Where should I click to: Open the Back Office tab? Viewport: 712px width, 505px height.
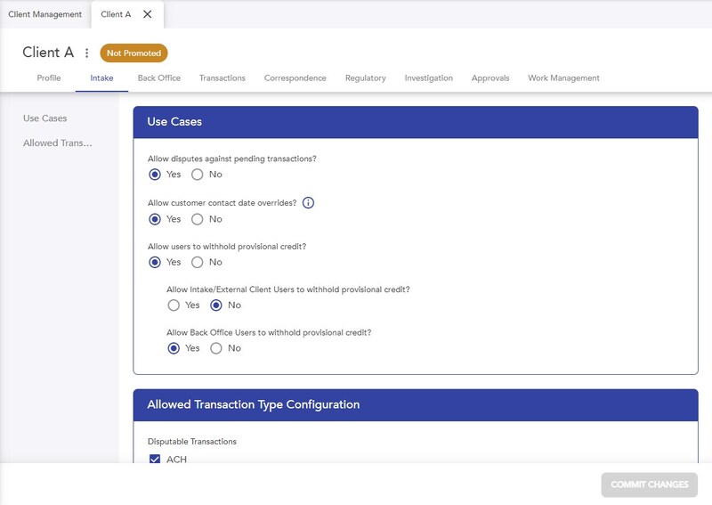point(159,77)
